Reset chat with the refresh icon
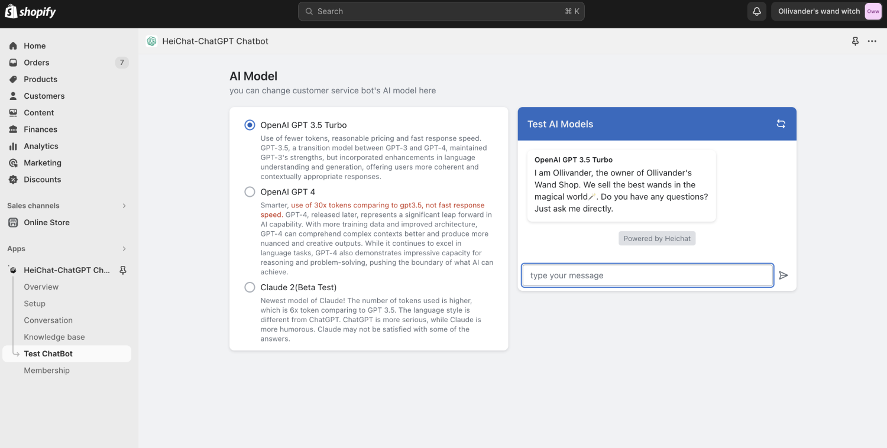 [781, 124]
